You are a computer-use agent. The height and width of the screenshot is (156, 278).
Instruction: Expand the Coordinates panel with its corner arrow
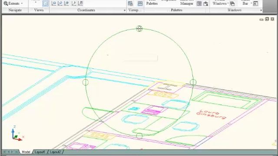point(125,10)
